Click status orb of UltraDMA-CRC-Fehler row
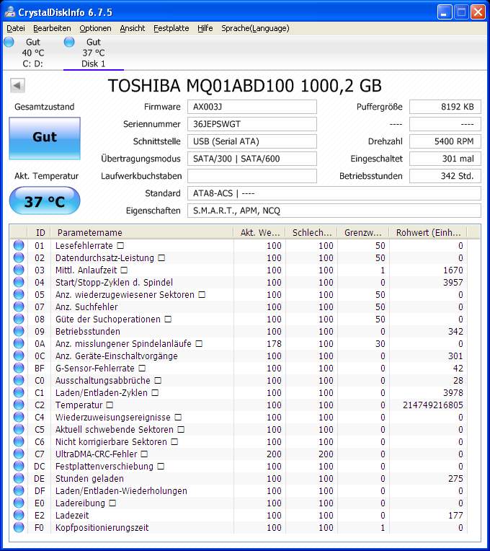The height and width of the screenshot is (551, 490). coord(19,454)
